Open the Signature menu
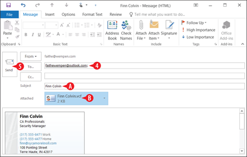This screenshot has height=157, width=247. 169,30
